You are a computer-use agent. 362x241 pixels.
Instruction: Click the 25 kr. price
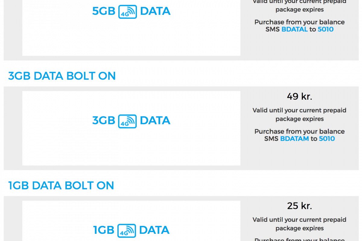click(x=299, y=206)
